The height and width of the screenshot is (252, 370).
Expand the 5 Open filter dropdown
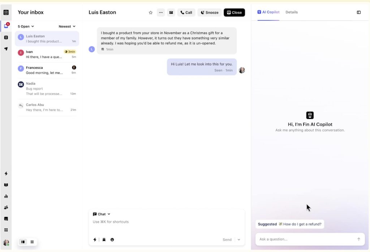[x=26, y=26]
